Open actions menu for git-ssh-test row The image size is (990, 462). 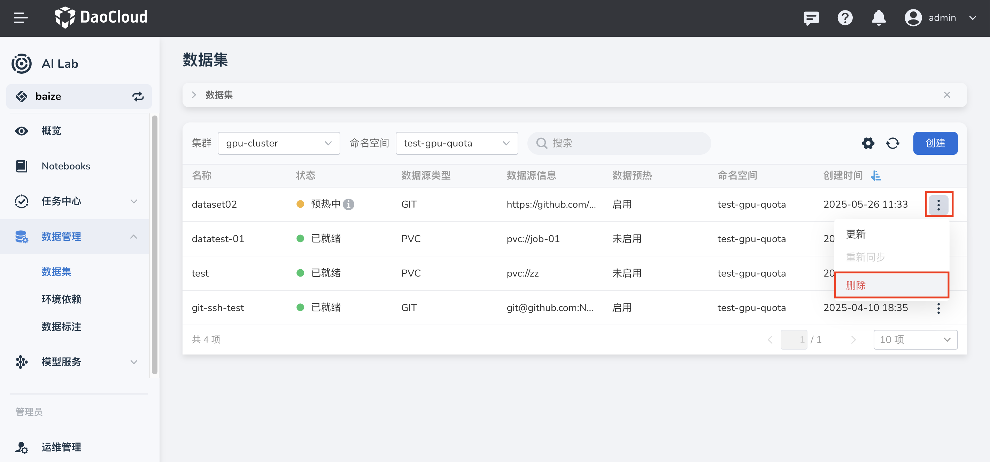point(938,308)
